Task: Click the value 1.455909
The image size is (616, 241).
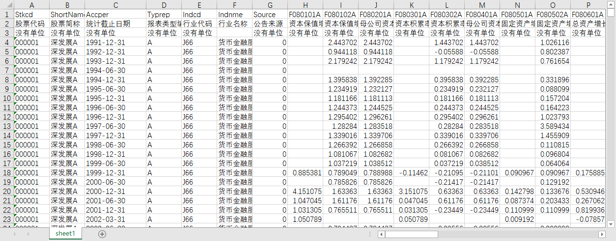Action: tap(553, 136)
